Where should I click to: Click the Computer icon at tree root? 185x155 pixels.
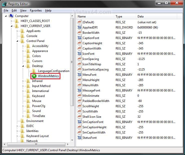click(x=11, y=16)
